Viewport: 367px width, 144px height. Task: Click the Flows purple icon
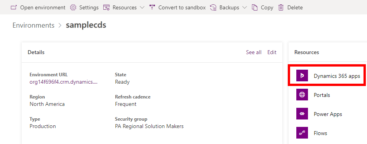tap(302, 133)
